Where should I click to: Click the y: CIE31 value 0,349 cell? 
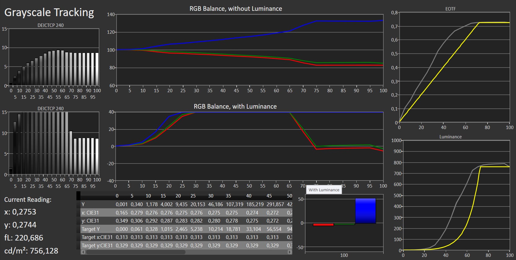click(x=122, y=221)
